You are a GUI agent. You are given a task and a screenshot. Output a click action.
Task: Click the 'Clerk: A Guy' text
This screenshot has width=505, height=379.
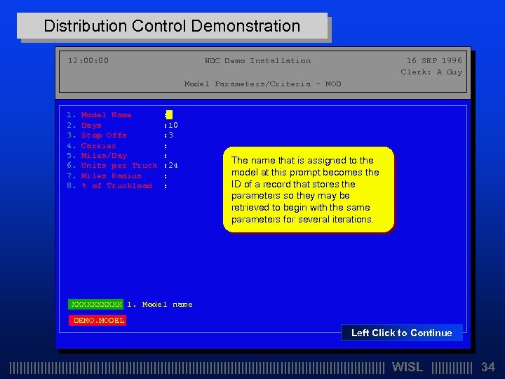coord(431,72)
